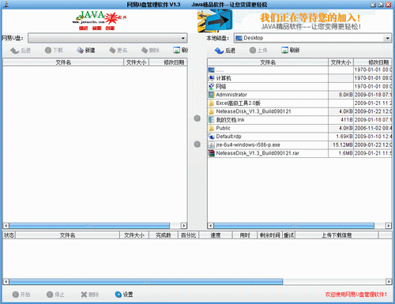Image resolution: width=395 pixels, height=304 pixels.
Task: Click 文件名 column header in left panel
Action: tap(63, 62)
